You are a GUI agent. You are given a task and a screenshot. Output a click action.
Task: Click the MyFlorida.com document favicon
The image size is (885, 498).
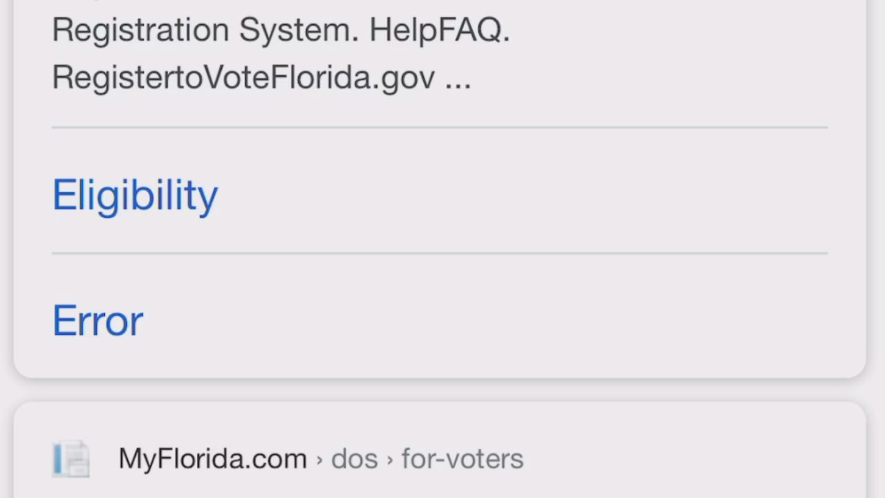click(x=71, y=459)
